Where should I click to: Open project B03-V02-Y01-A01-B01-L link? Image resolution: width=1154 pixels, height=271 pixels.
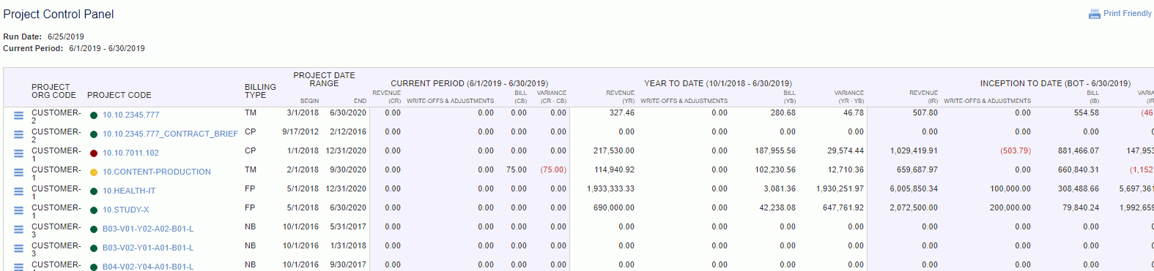(148, 248)
